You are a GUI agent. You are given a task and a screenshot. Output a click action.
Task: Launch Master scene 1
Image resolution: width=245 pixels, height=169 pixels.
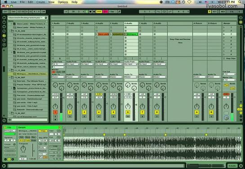[x=224, y=27]
